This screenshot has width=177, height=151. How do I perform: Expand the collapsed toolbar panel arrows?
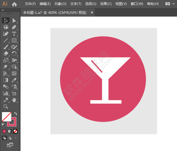pyautogui.click(x=3, y=10)
